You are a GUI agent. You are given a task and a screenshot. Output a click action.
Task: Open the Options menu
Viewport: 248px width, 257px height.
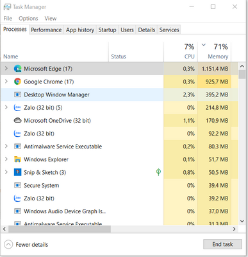point(28,19)
